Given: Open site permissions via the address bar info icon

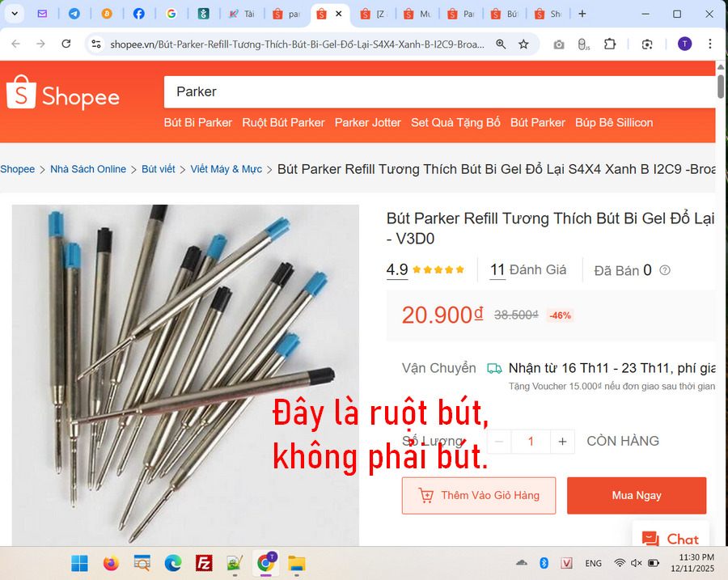Looking at the screenshot, I should 96,44.
